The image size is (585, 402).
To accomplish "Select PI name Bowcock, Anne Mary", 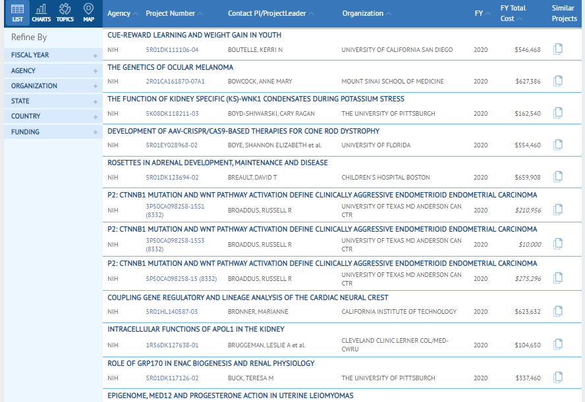I will click(260, 82).
